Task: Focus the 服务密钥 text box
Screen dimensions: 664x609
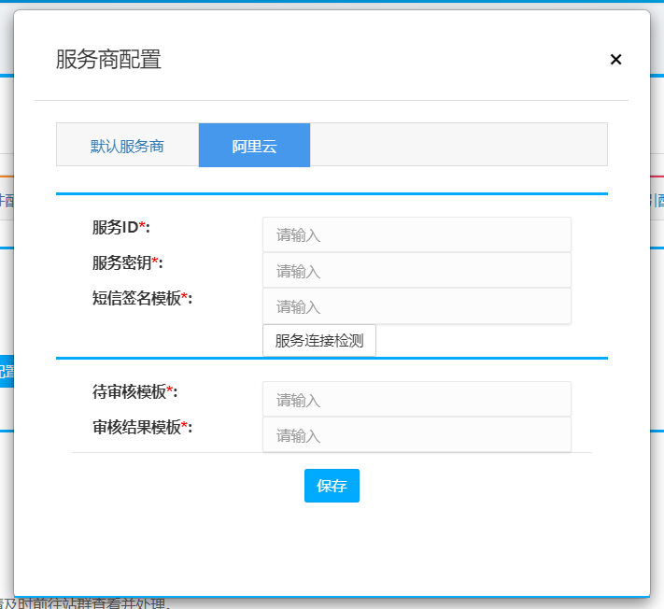Action: coord(416,271)
